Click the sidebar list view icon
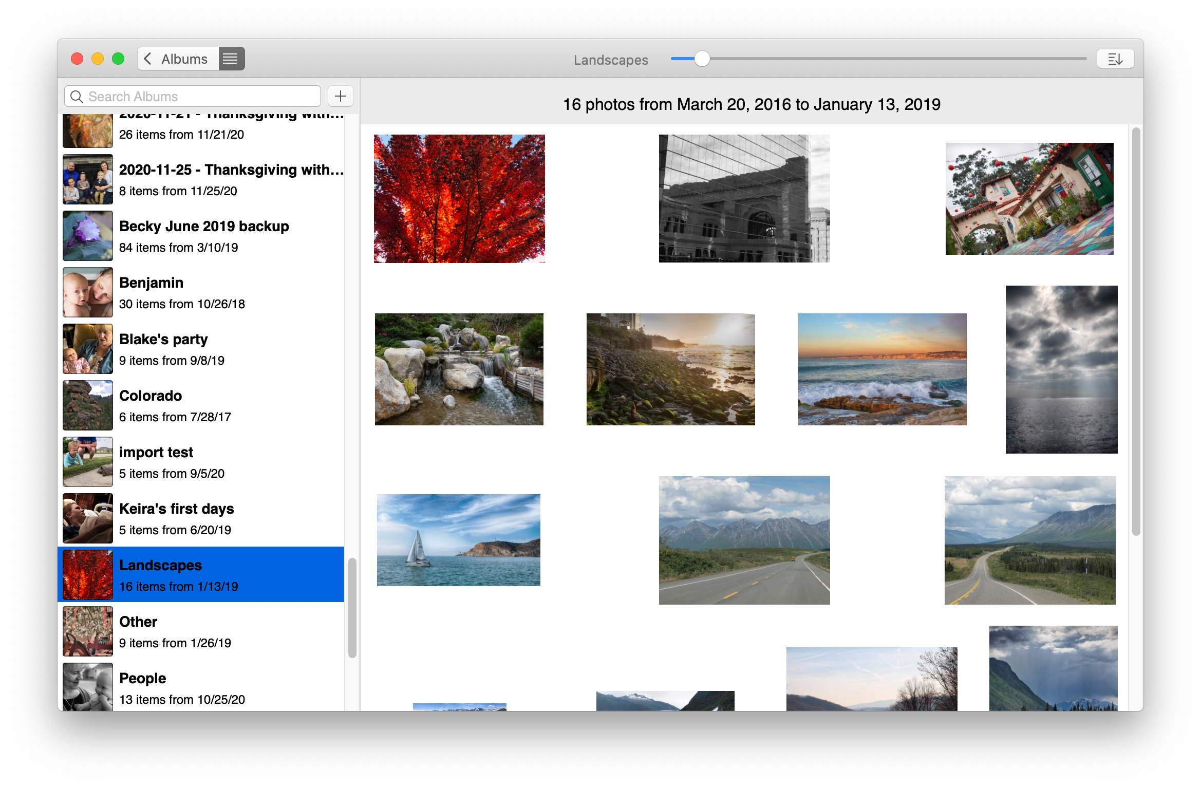This screenshot has height=787, width=1201. [230, 59]
